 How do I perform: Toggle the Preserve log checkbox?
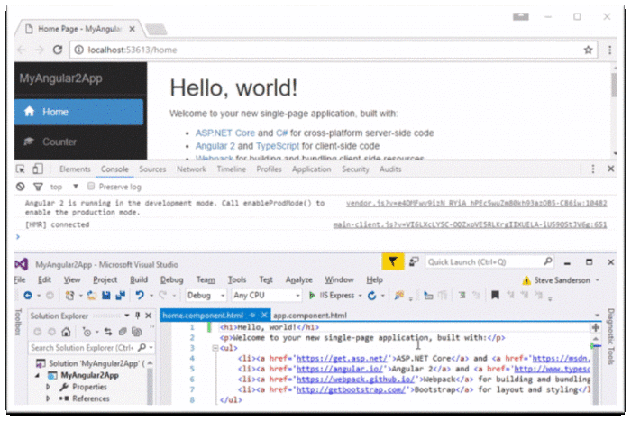point(91,187)
